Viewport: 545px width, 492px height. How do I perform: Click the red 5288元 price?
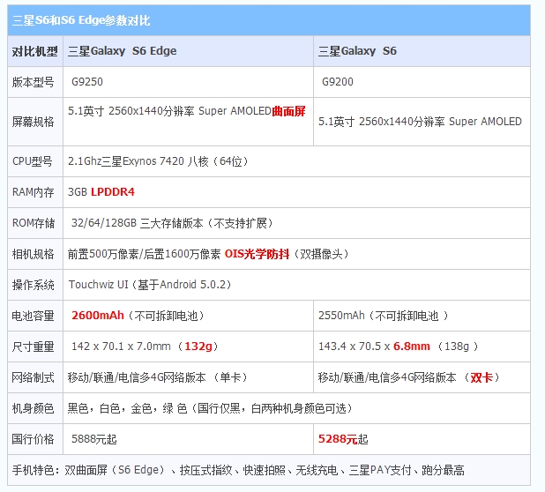338,438
